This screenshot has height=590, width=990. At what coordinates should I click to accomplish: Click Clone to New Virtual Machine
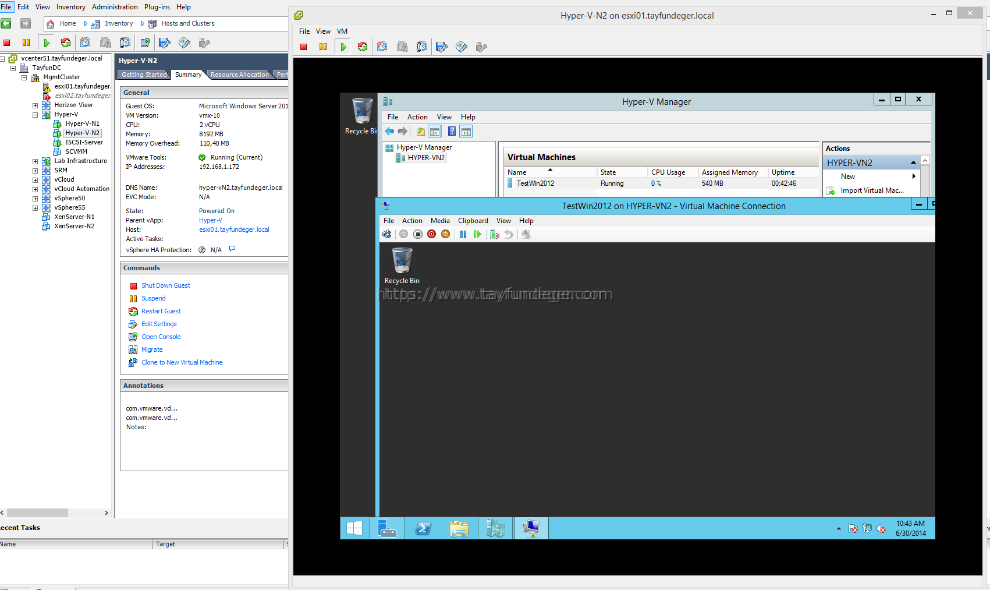(182, 362)
